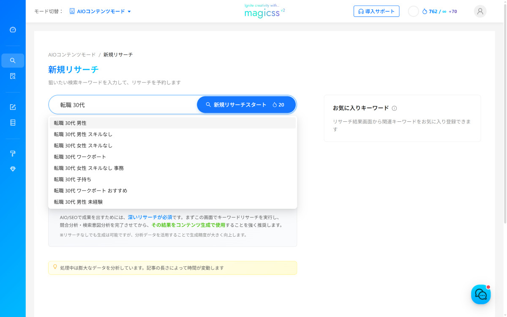Viewport: 507px width, 317px height.
Task: Open the user avatar menu top right
Action: point(480,11)
